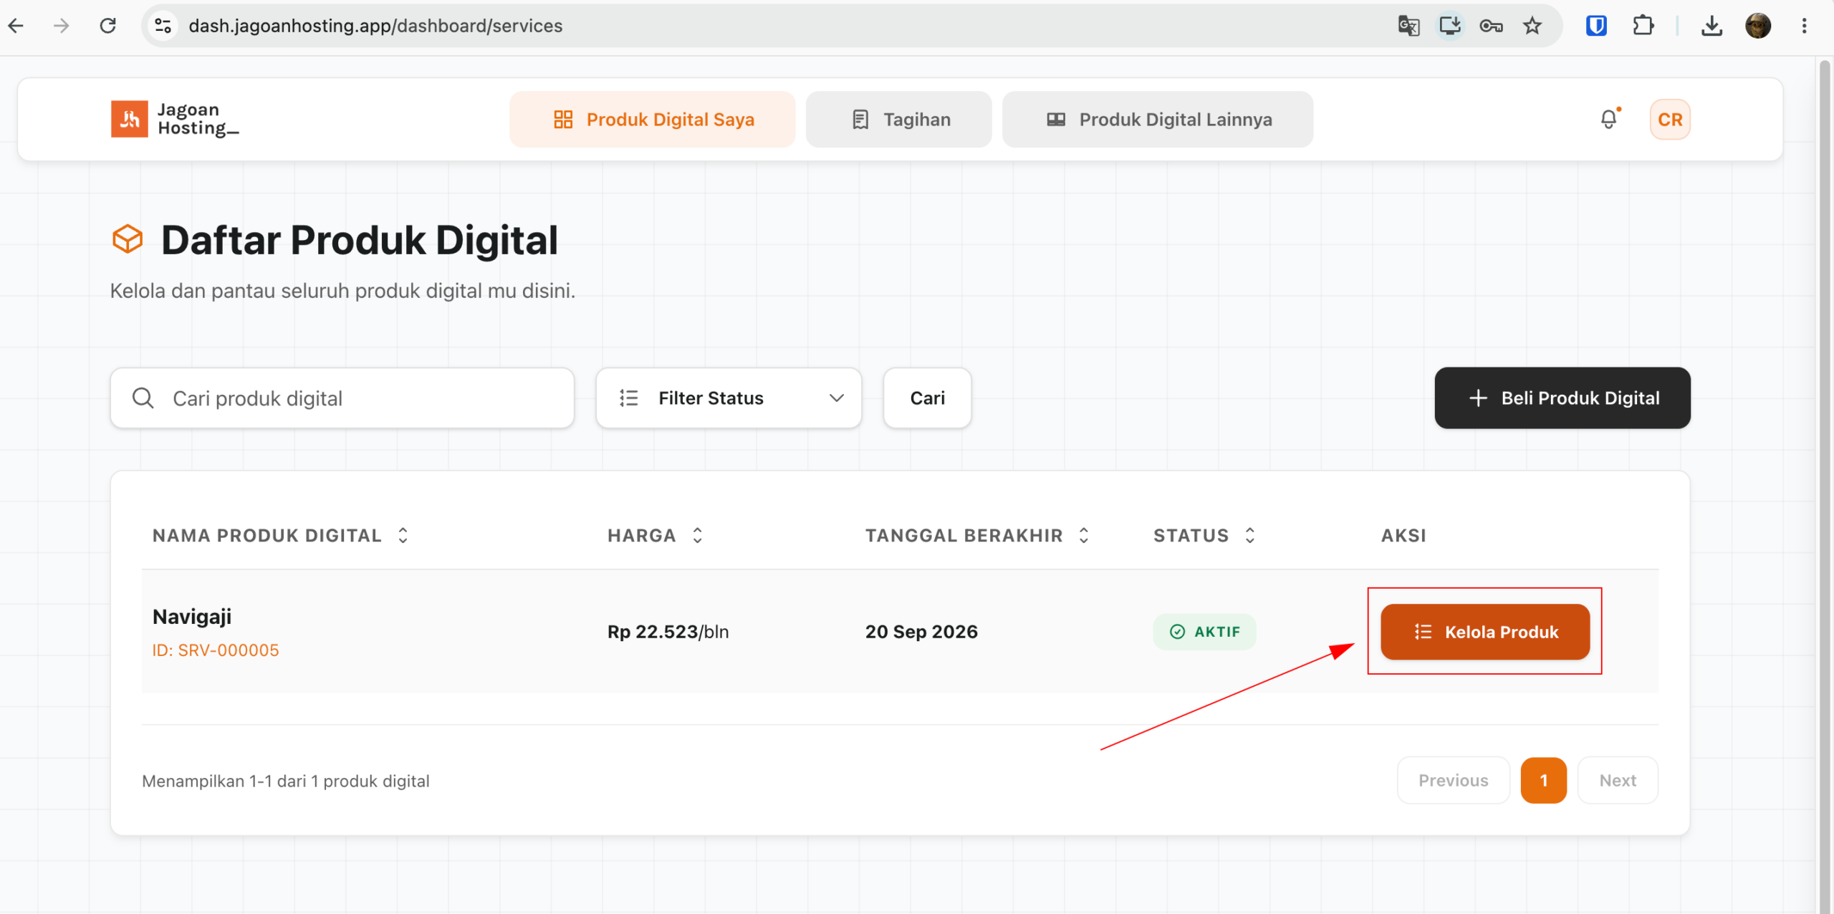This screenshot has width=1834, height=914.
Task: Select the Navigaji product name
Action: click(x=192, y=617)
